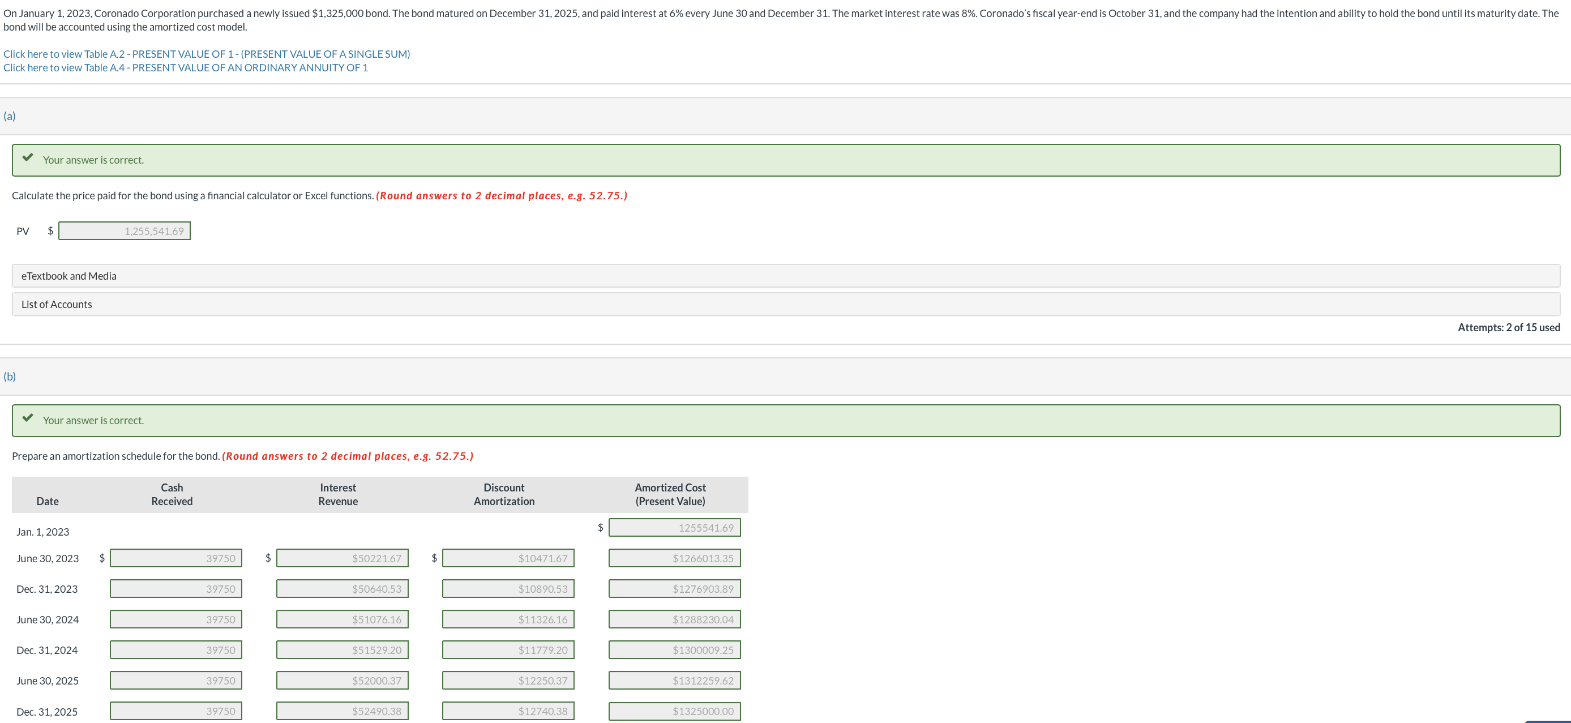
Task: Click the part (b) correct-answer checkmark icon
Action: (27, 418)
